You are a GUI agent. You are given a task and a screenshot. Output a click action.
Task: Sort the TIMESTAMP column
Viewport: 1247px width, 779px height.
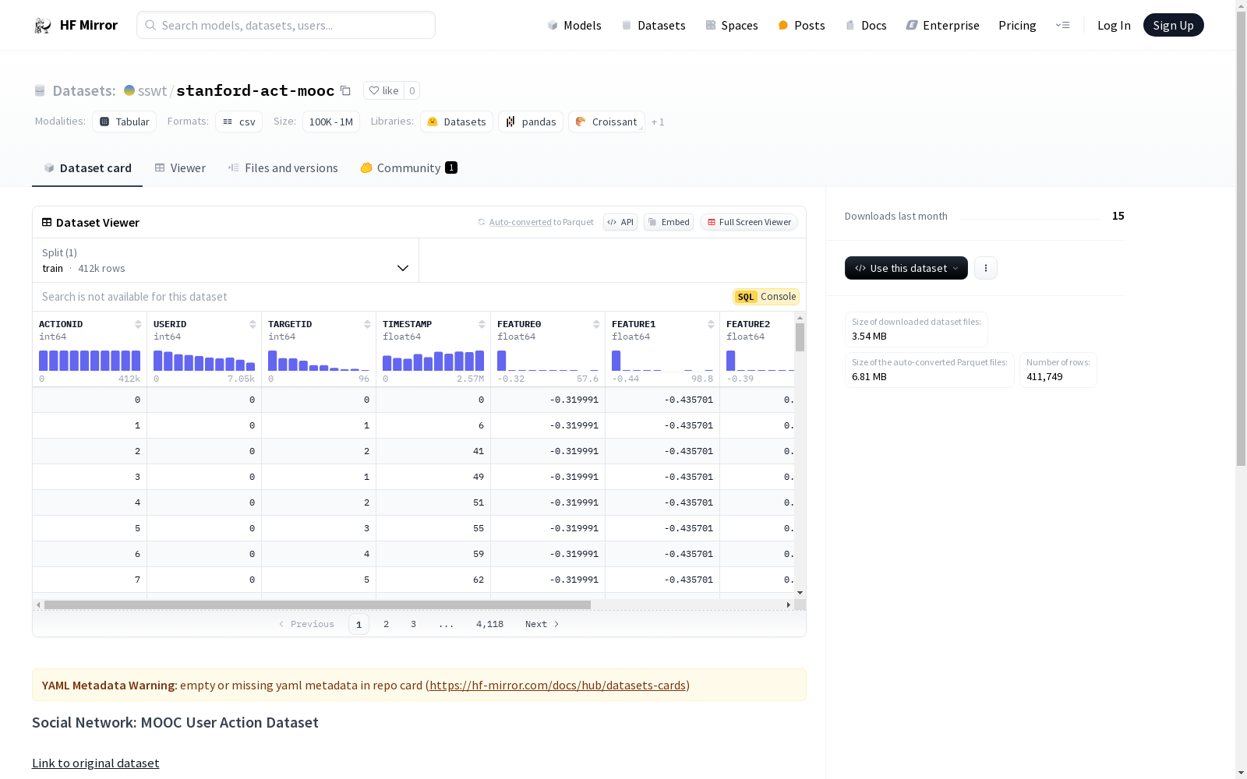click(482, 324)
